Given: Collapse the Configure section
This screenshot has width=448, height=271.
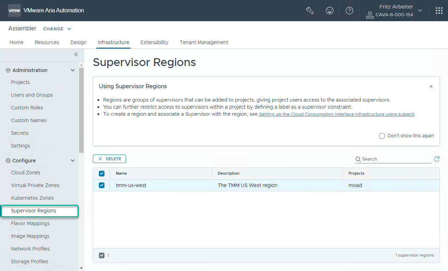Looking at the screenshot, I should pyautogui.click(x=73, y=161).
